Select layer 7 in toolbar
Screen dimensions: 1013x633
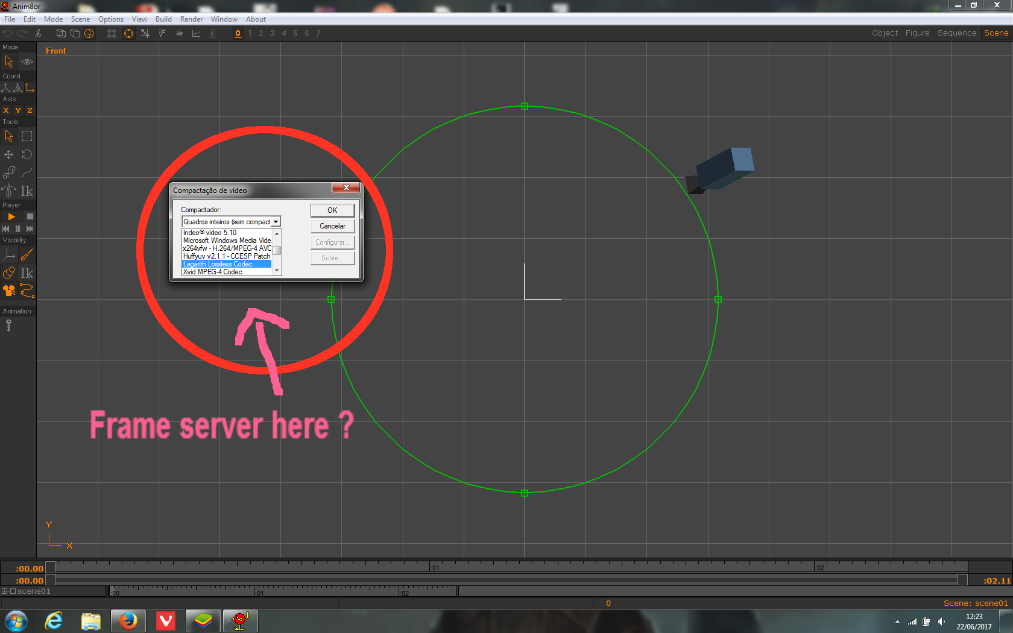(318, 33)
